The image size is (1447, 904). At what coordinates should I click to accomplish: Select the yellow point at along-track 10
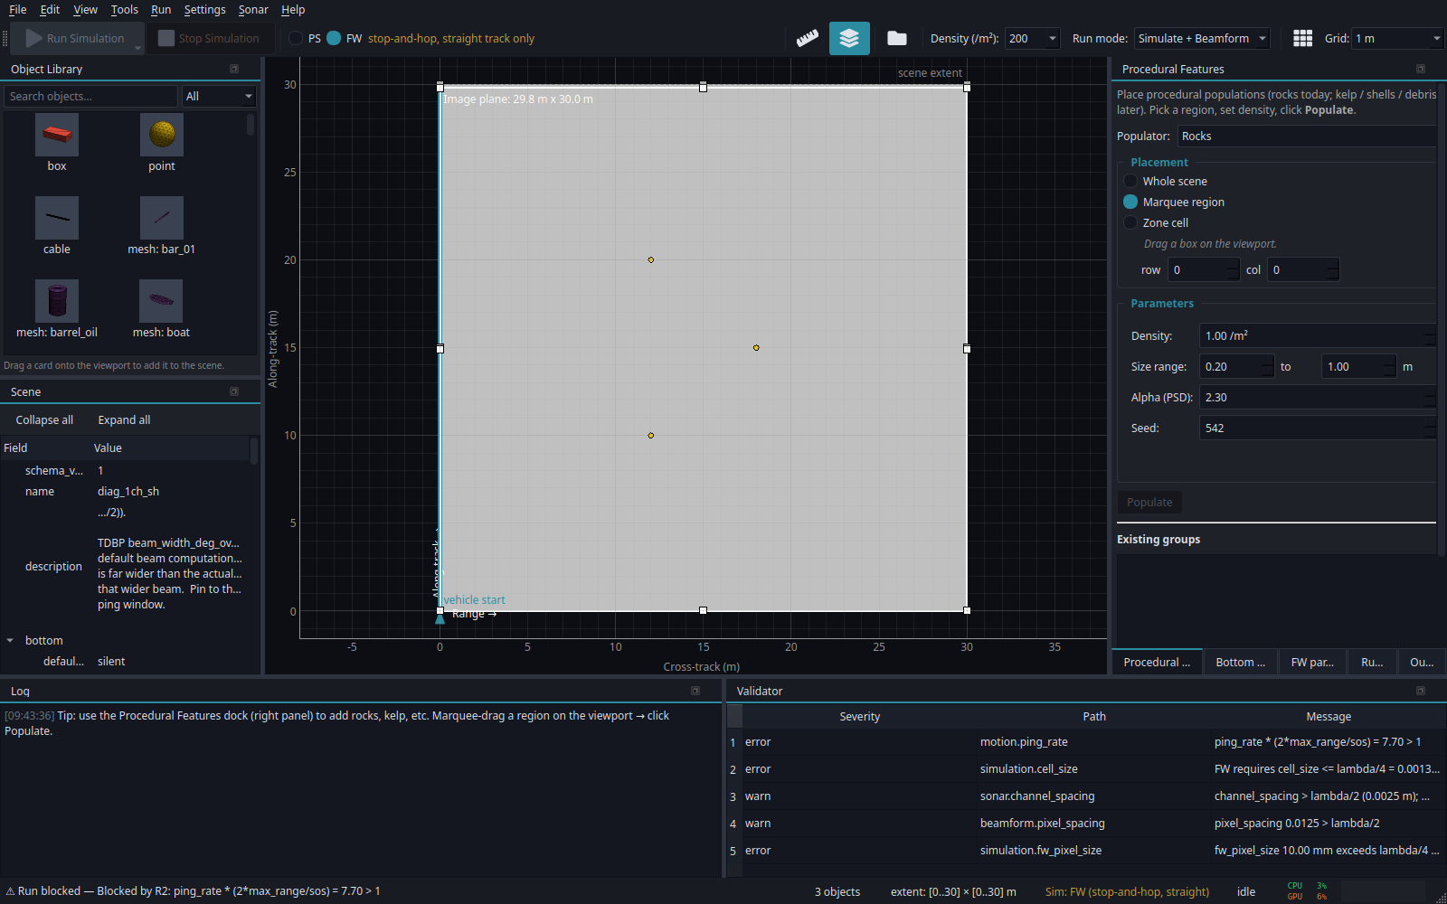click(651, 436)
